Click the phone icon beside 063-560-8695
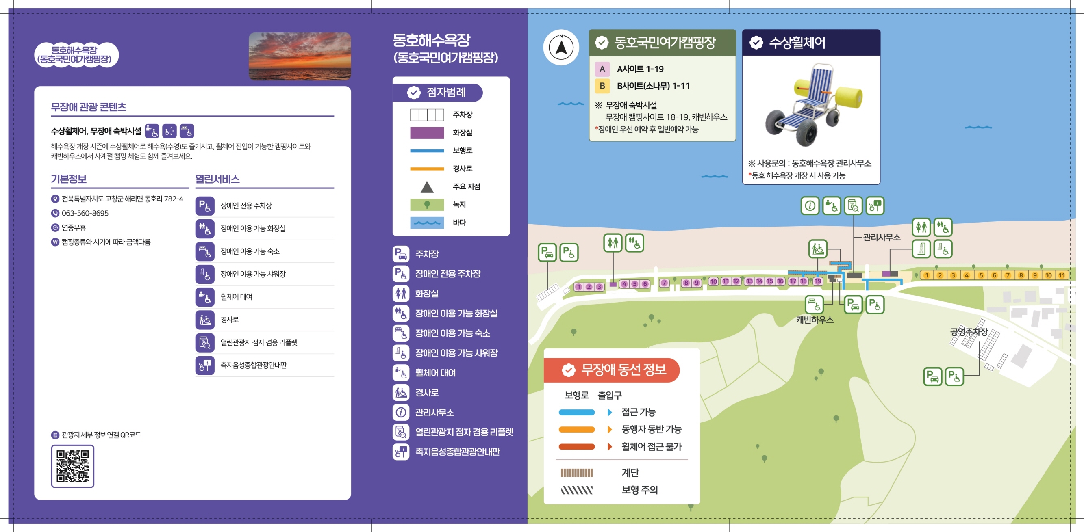The image size is (1084, 532). [55, 213]
